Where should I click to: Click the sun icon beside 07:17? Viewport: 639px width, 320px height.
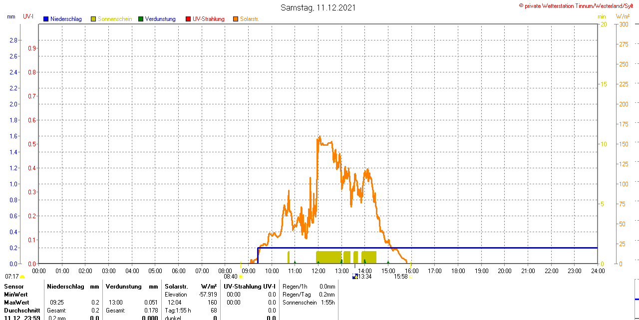point(22,277)
